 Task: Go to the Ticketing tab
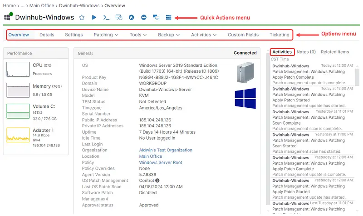(x=279, y=35)
